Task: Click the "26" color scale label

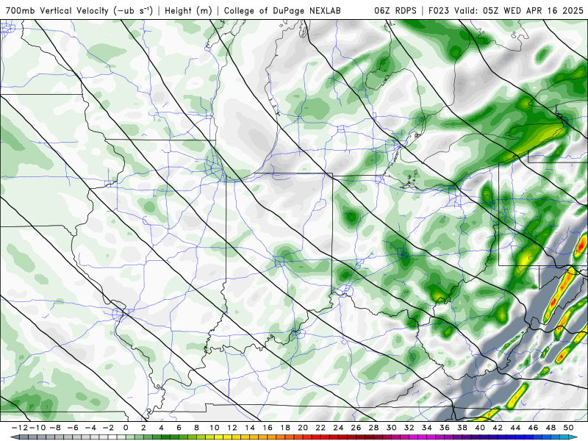Action: 356,428
